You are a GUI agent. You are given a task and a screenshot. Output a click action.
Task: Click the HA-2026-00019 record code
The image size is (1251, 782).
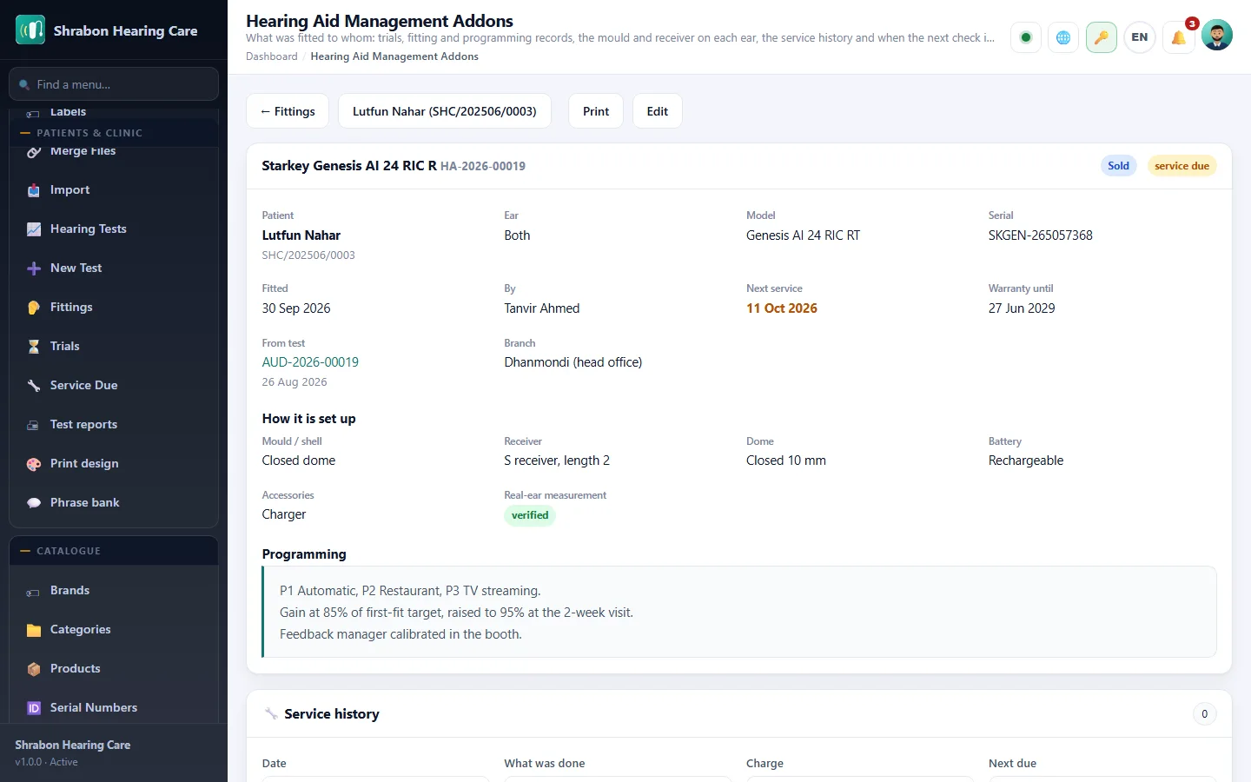(483, 166)
